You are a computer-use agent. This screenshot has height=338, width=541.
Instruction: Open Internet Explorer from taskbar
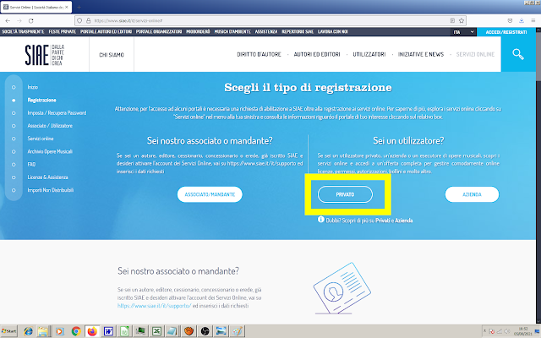pyautogui.click(x=28, y=331)
